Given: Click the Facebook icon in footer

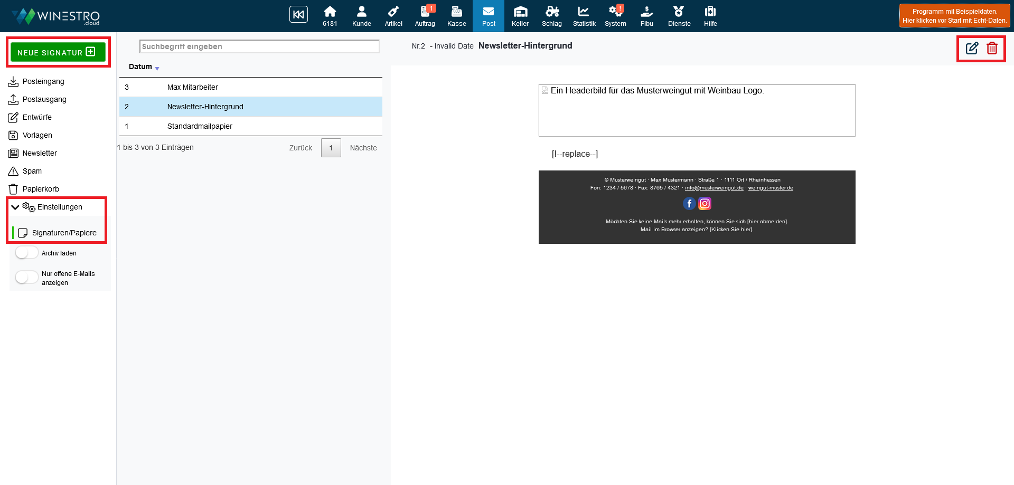Looking at the screenshot, I should pyautogui.click(x=689, y=204).
